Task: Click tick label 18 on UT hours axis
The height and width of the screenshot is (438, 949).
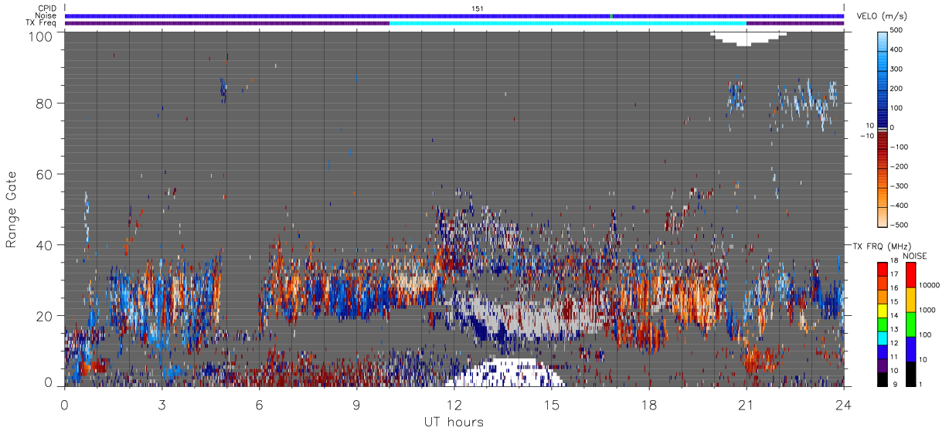Action: 648,404
